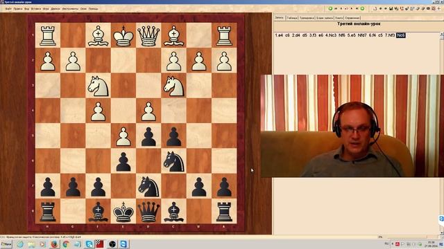444x249 pixels.
Task: Click the left green circle navigation button
Action: (x=330, y=9)
